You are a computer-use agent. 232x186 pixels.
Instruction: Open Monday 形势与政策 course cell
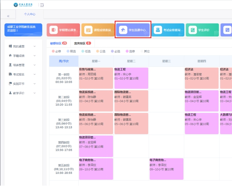coord(96,78)
